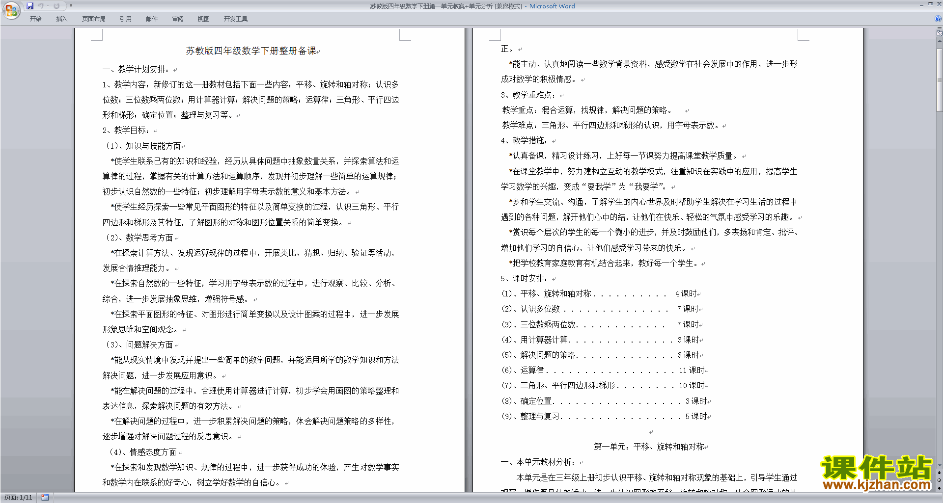Viewport: 943px width, 503px height.
Task: Click the Redo/Repeat icon
Action: [56, 6]
